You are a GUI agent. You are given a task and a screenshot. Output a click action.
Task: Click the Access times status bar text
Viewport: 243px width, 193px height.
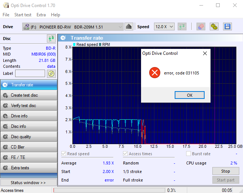coord(12,190)
